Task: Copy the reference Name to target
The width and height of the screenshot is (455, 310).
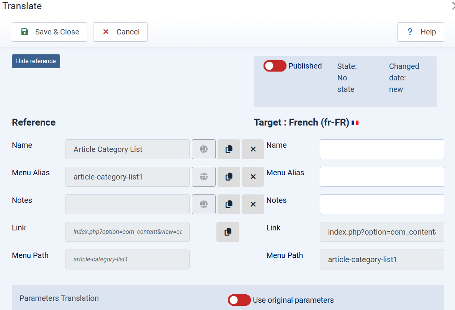Action: 229,149
